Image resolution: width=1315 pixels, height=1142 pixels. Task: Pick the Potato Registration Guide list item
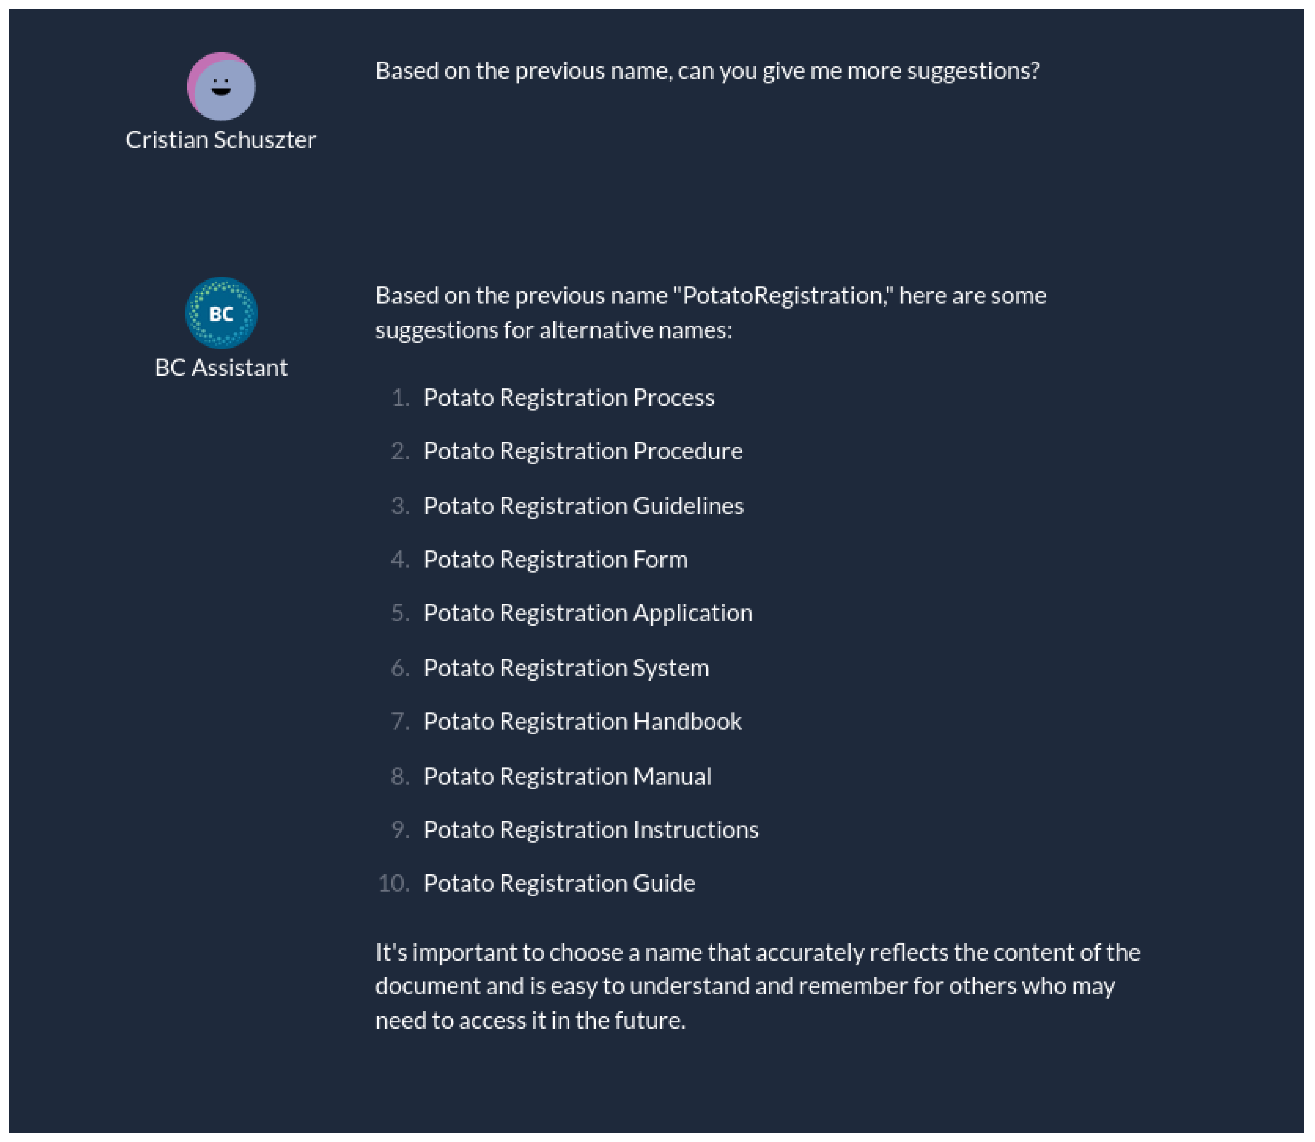559,883
